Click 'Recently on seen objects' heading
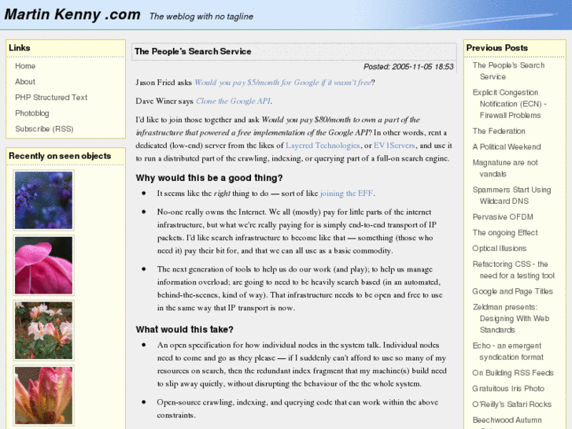Viewport: 572px width, 429px height. click(60, 156)
